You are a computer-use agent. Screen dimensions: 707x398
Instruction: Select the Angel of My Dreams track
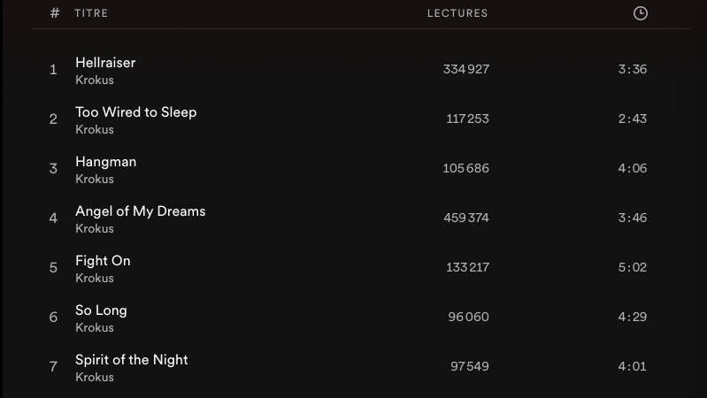141,211
